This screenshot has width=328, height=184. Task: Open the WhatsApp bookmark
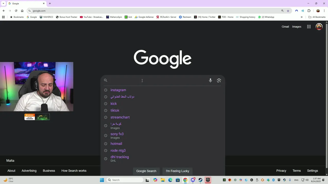click(x=266, y=17)
